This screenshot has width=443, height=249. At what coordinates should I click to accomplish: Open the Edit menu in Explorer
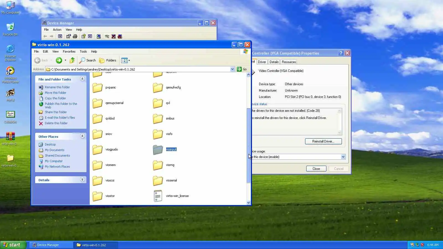(x=45, y=51)
